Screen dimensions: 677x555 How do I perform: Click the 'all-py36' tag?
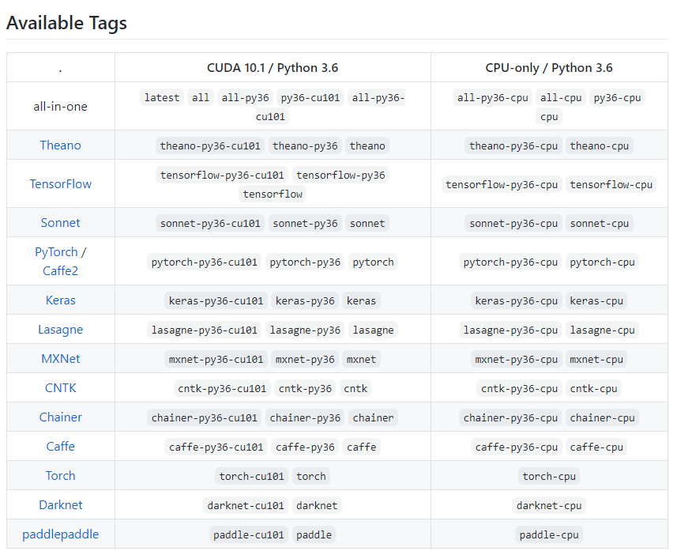tap(245, 98)
